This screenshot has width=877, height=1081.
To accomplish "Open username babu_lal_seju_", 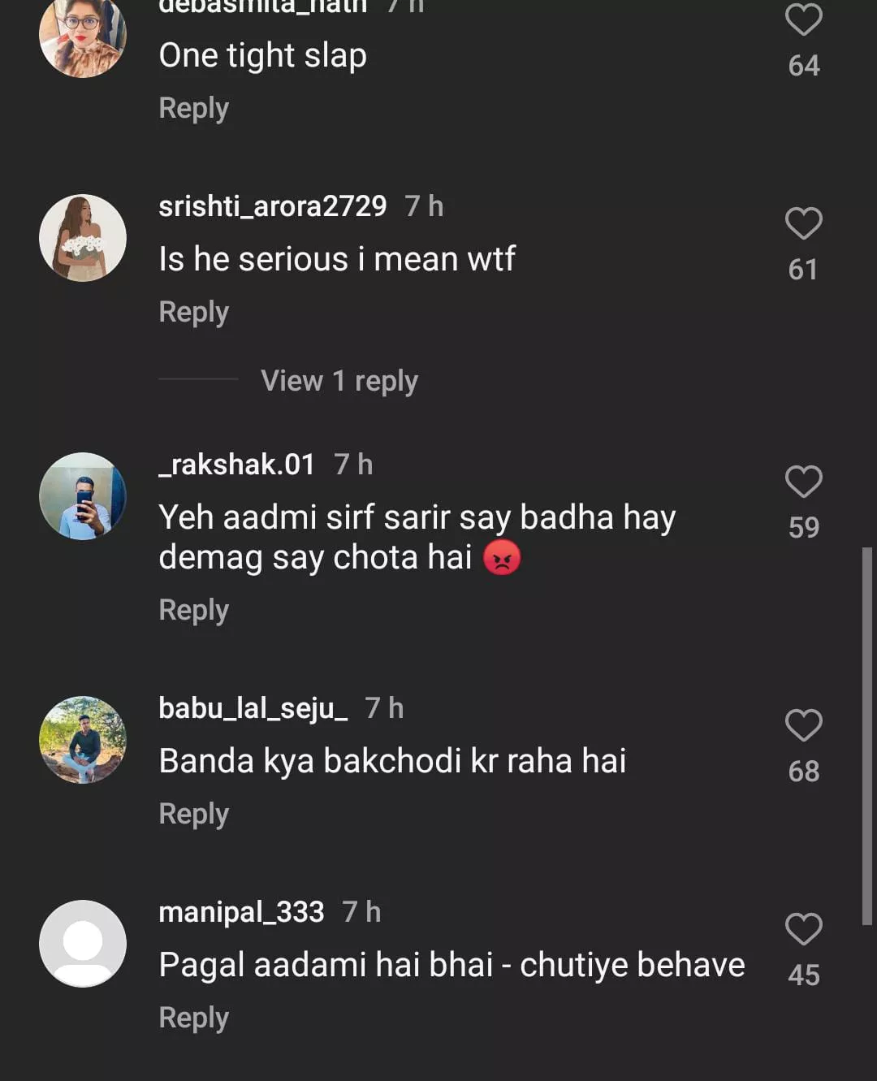I will 253,708.
